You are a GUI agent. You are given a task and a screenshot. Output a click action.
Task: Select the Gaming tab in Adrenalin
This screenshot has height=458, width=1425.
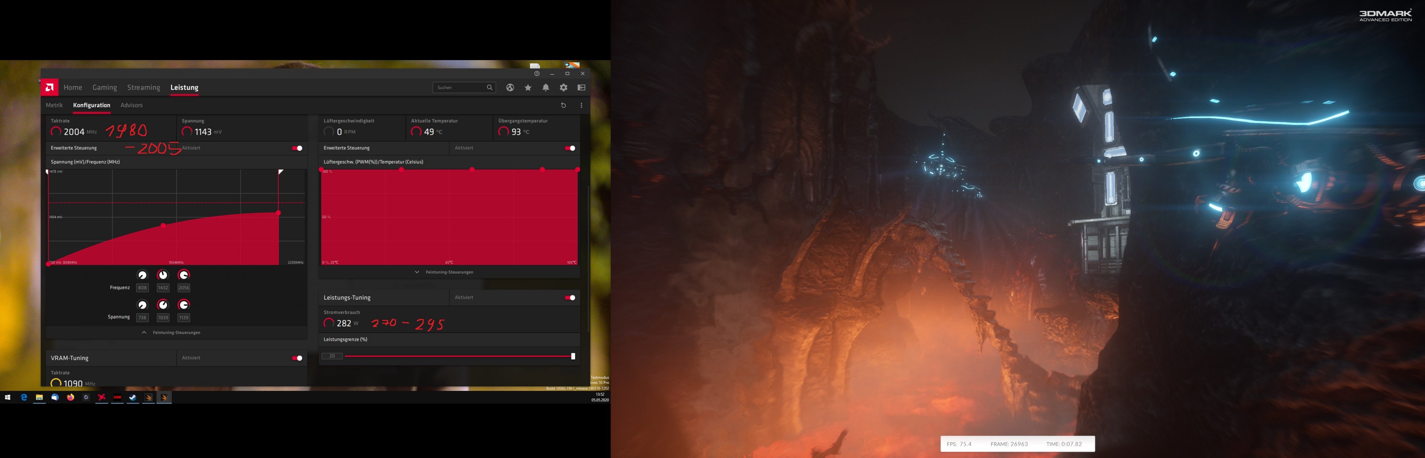tap(104, 86)
